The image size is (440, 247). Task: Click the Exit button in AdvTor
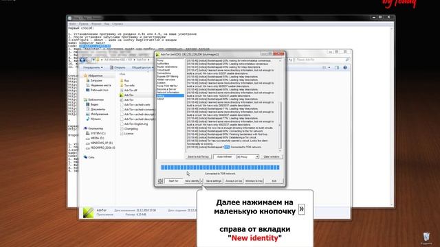click(x=274, y=181)
